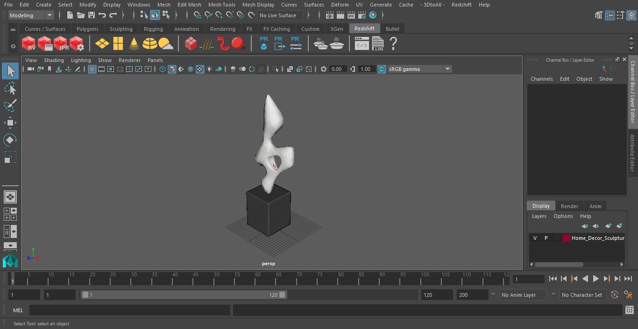638x329 pixels.
Task: Create Redshift spot light cone icon
Action: 134,44
